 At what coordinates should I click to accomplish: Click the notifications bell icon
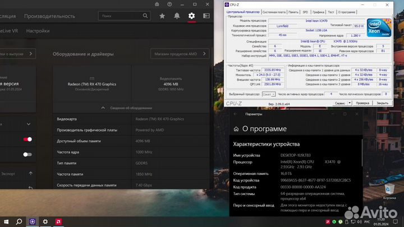tap(177, 16)
